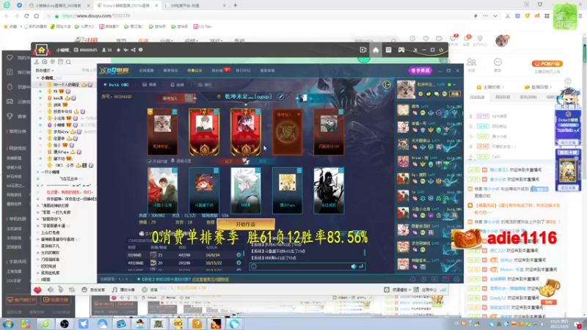Viewport: 587px width, 330px height.
Task: Select the first menu item in 09 platform top bar
Action: point(146,70)
